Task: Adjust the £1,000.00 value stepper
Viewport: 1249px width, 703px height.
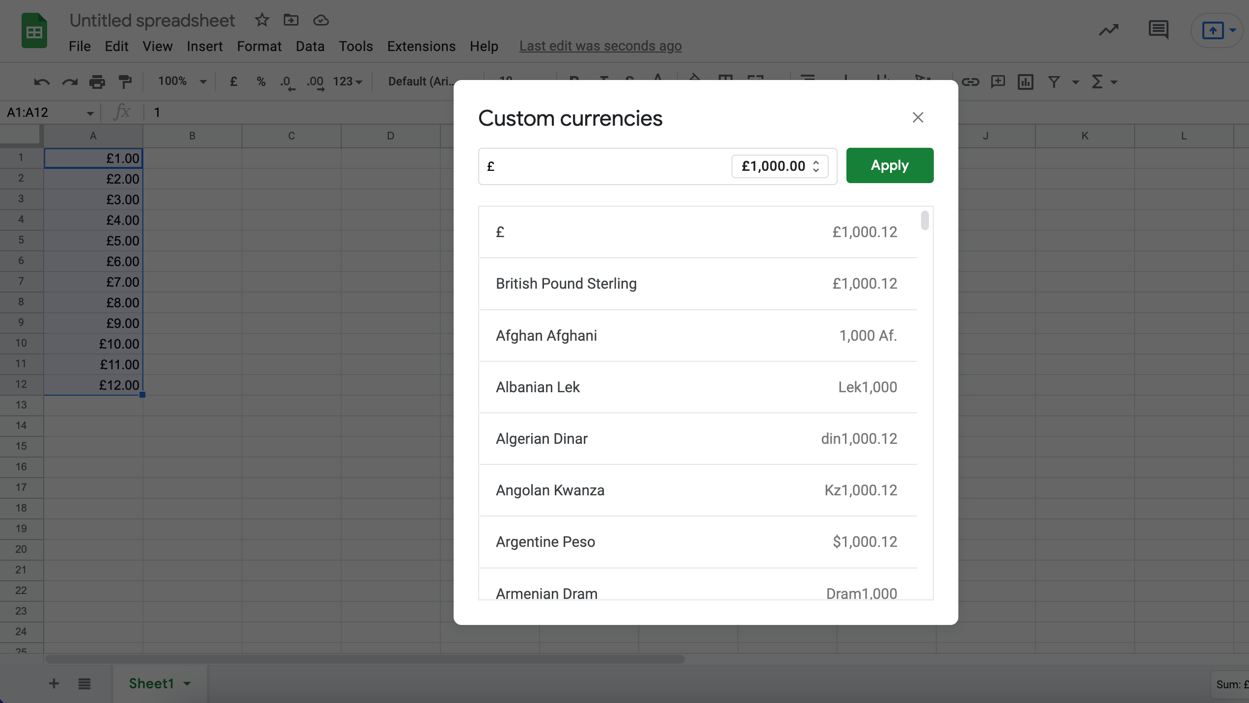Action: [x=815, y=166]
